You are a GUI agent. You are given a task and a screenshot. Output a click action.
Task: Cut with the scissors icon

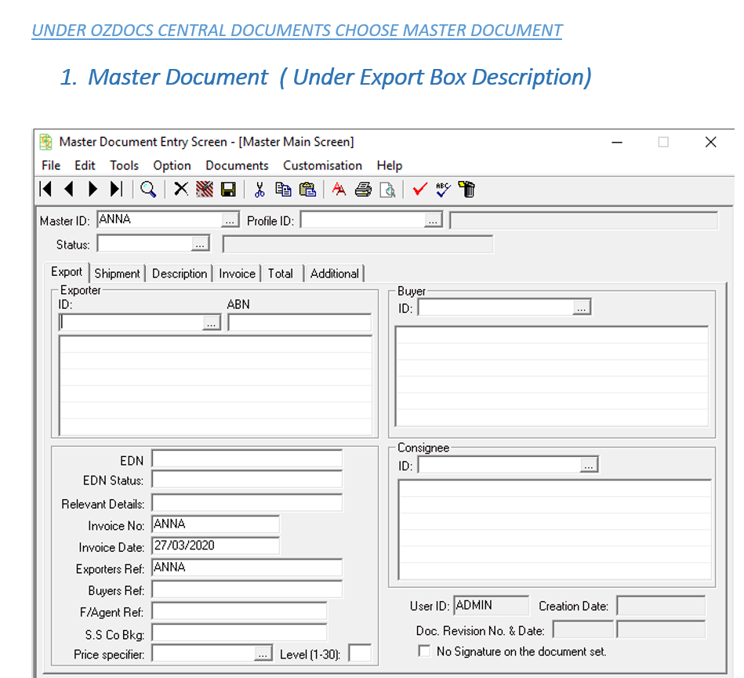coord(259,190)
